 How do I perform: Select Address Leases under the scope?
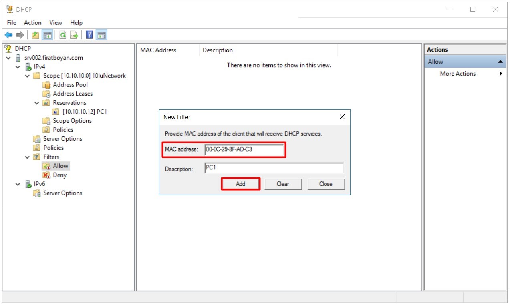coord(73,94)
